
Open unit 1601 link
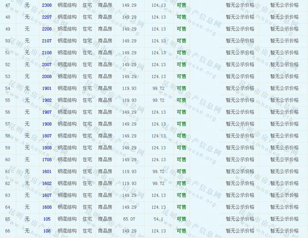click(47, 172)
